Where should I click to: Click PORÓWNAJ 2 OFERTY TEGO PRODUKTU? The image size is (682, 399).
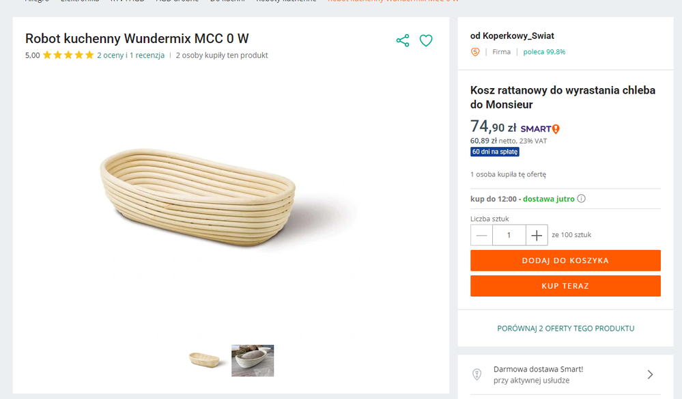(565, 329)
